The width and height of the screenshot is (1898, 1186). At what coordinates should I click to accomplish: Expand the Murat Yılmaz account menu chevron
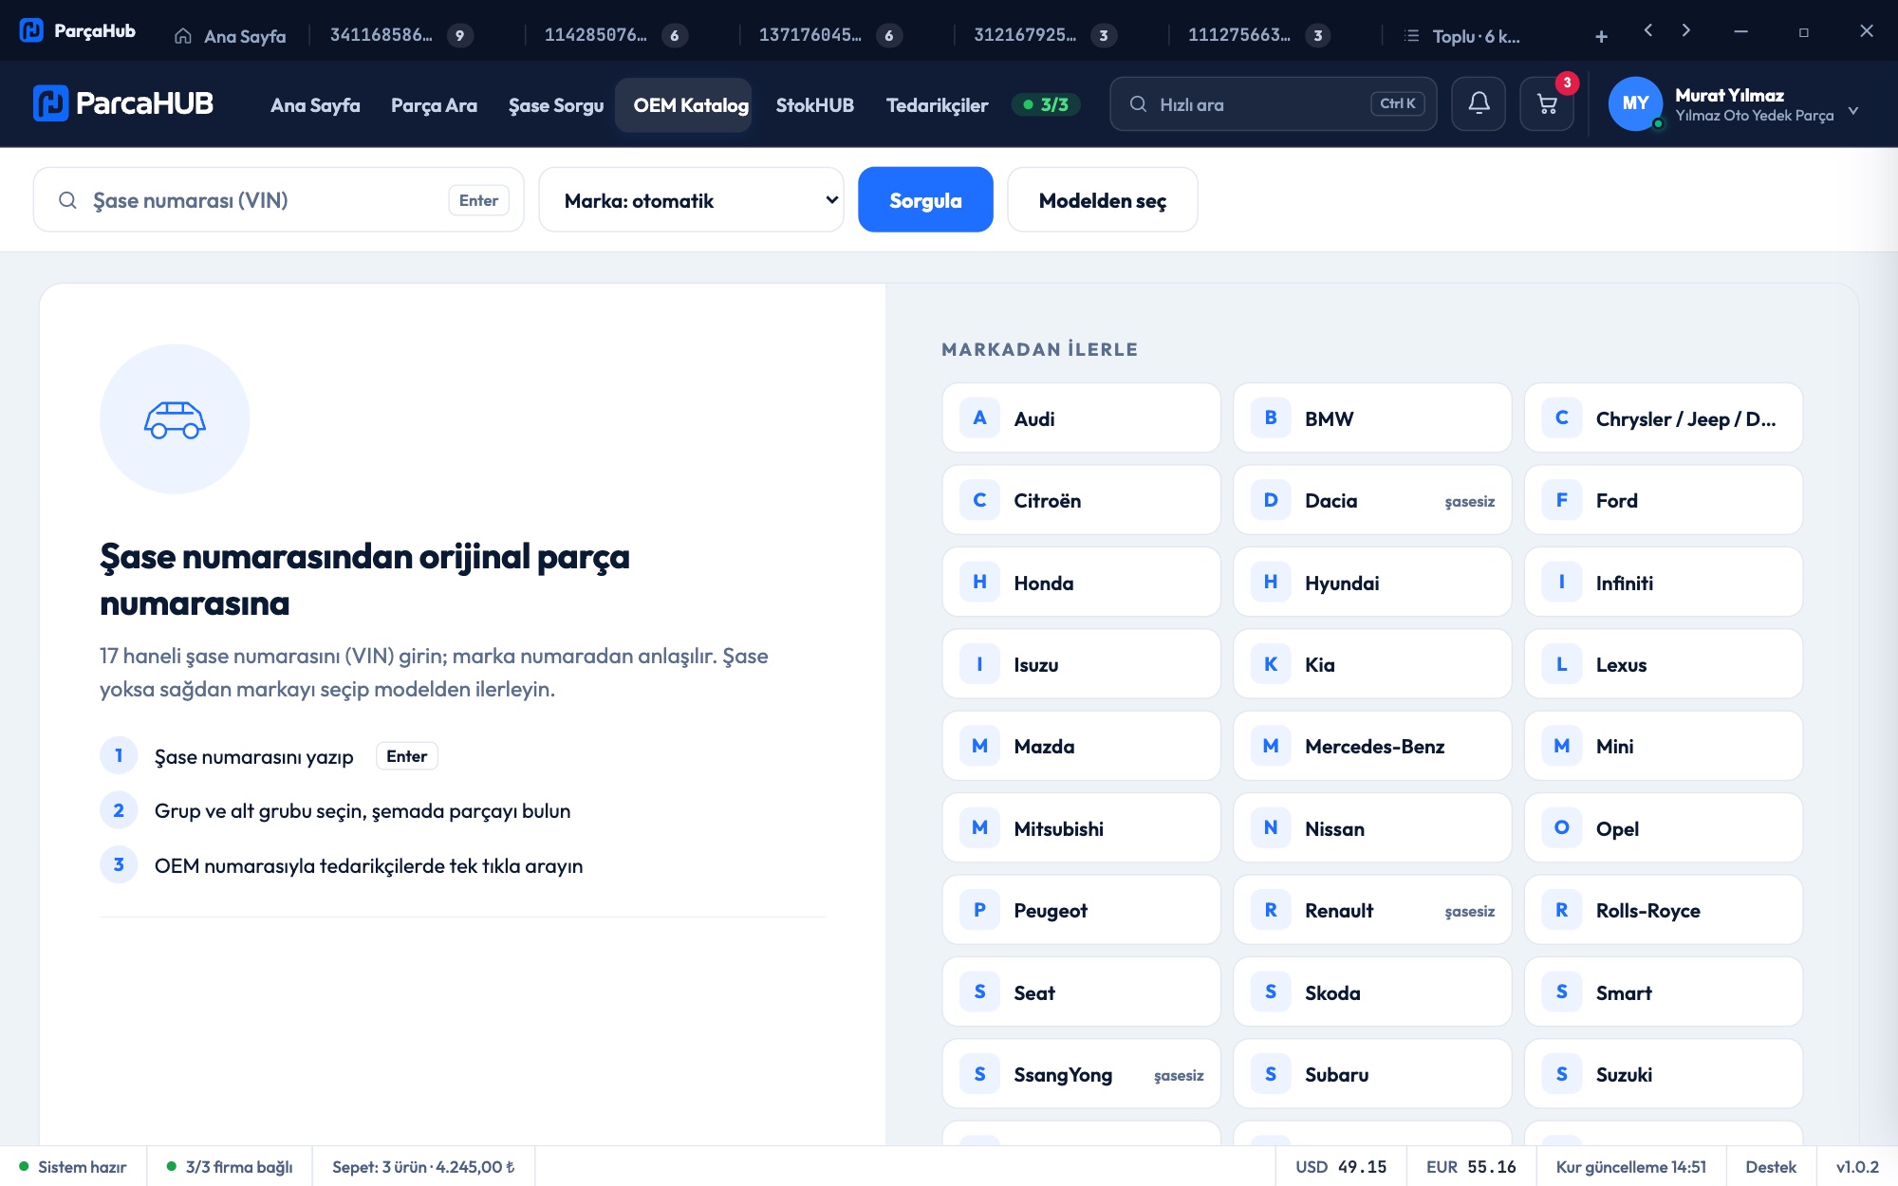point(1853,111)
